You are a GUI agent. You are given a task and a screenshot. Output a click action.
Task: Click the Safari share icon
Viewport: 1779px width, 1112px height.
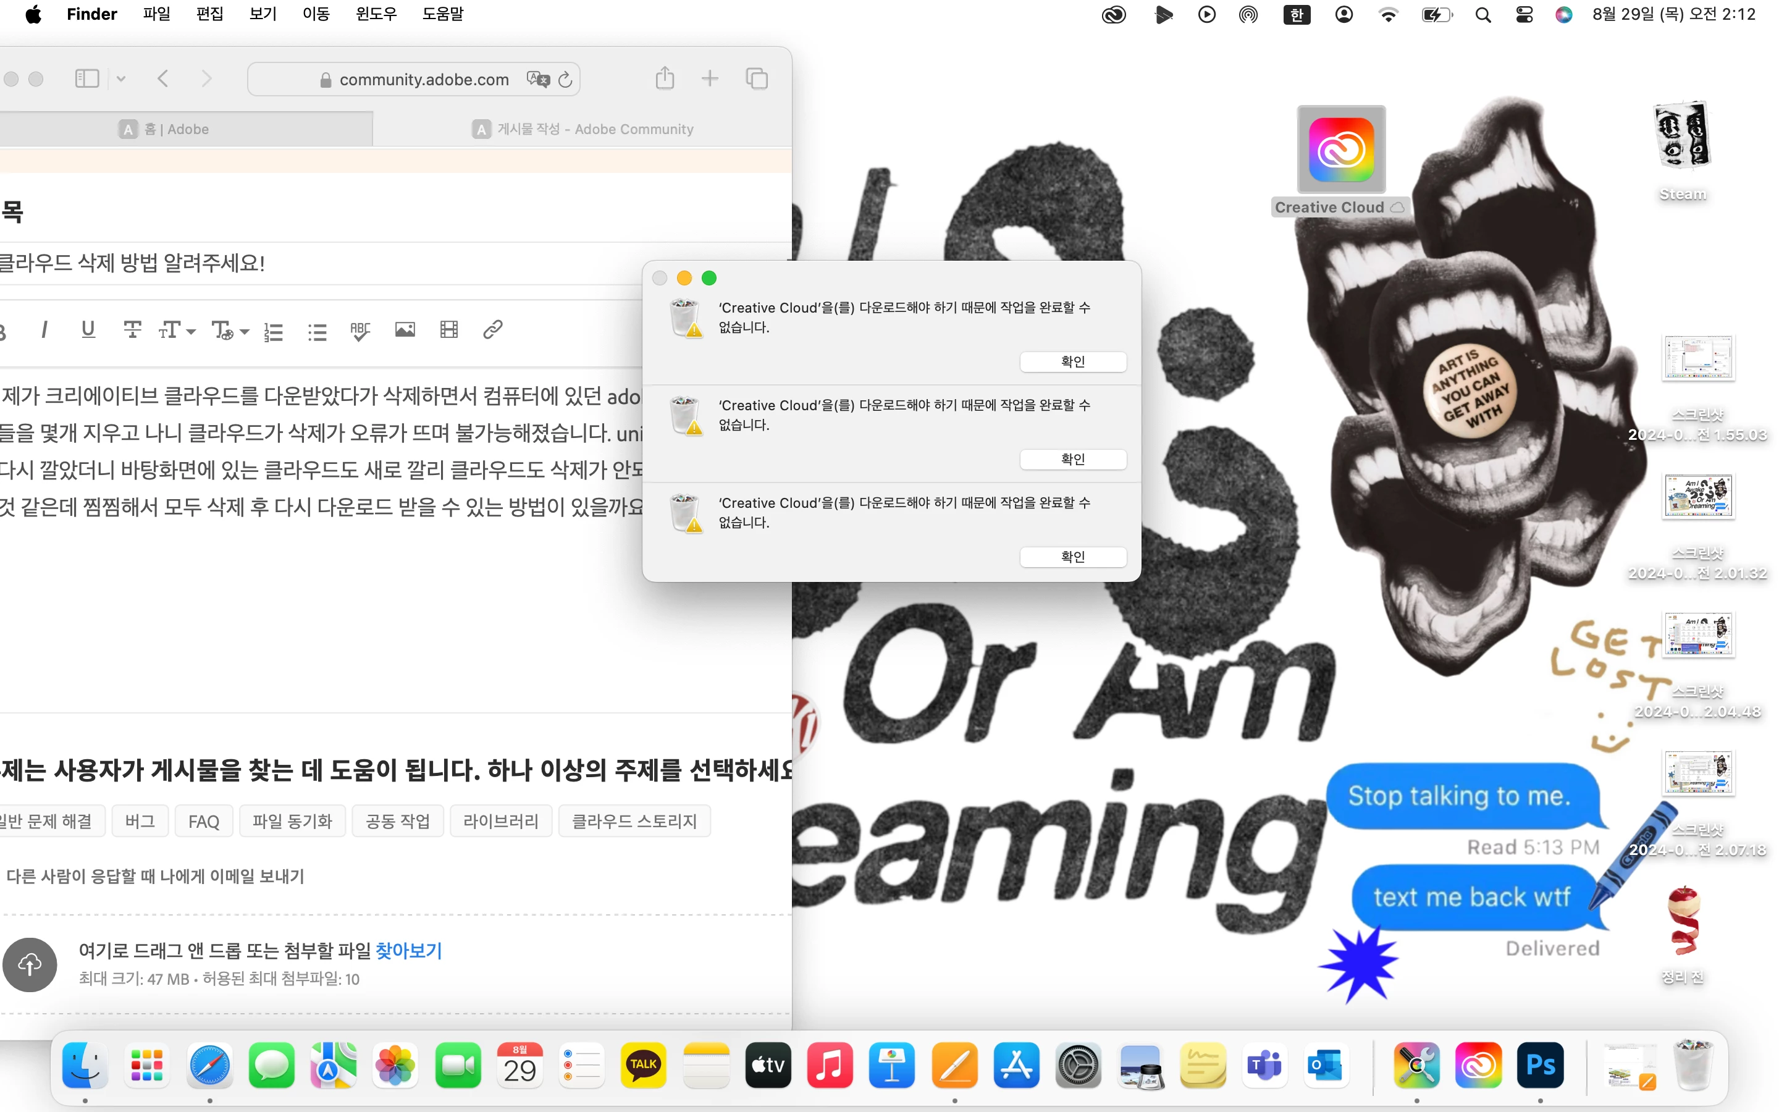coord(665,78)
